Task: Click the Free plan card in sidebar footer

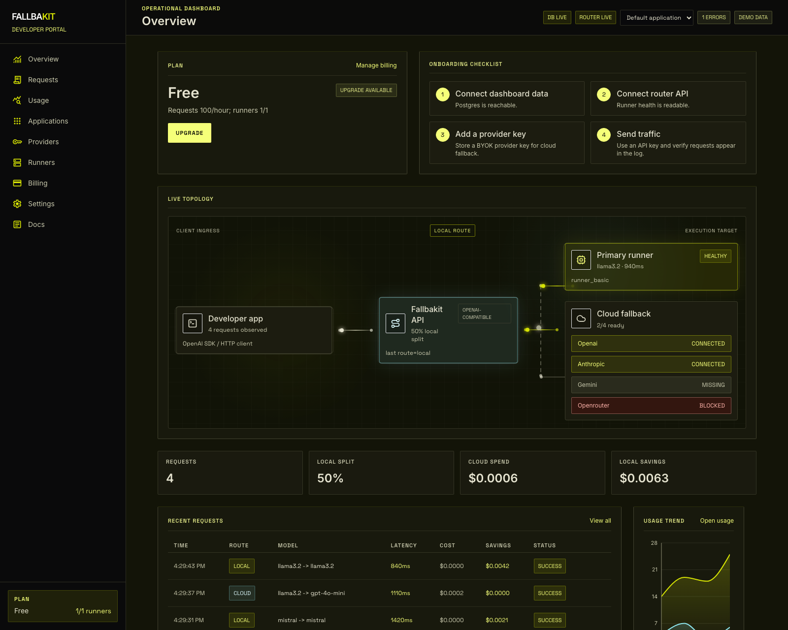Action: coord(63,606)
